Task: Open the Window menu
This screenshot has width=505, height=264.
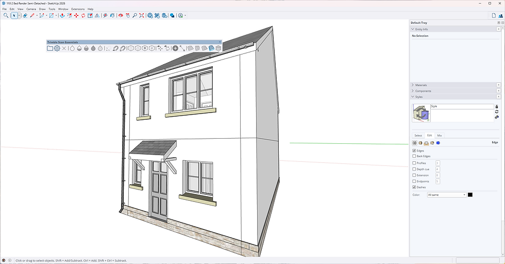Action: click(x=63, y=9)
